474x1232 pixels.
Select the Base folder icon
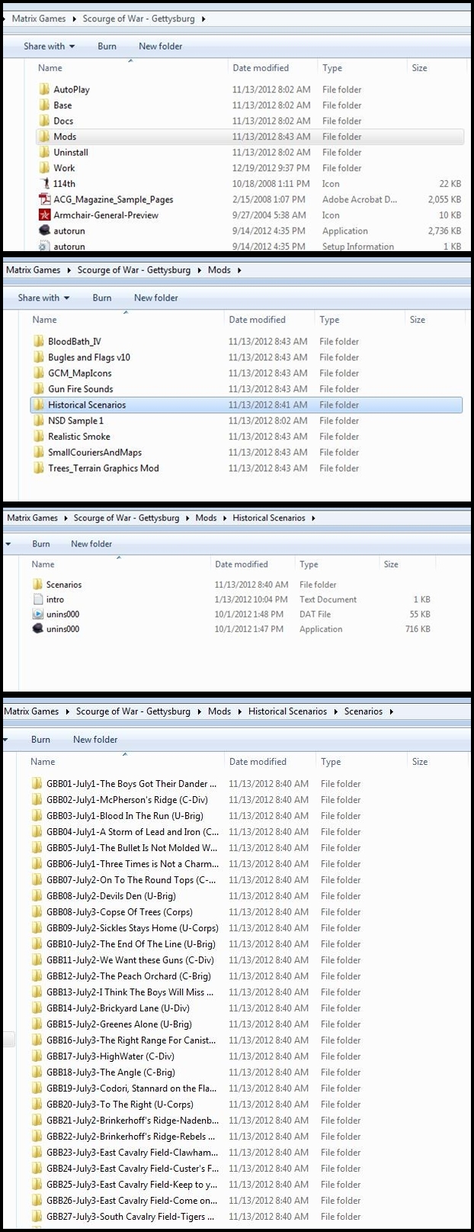[x=44, y=105]
